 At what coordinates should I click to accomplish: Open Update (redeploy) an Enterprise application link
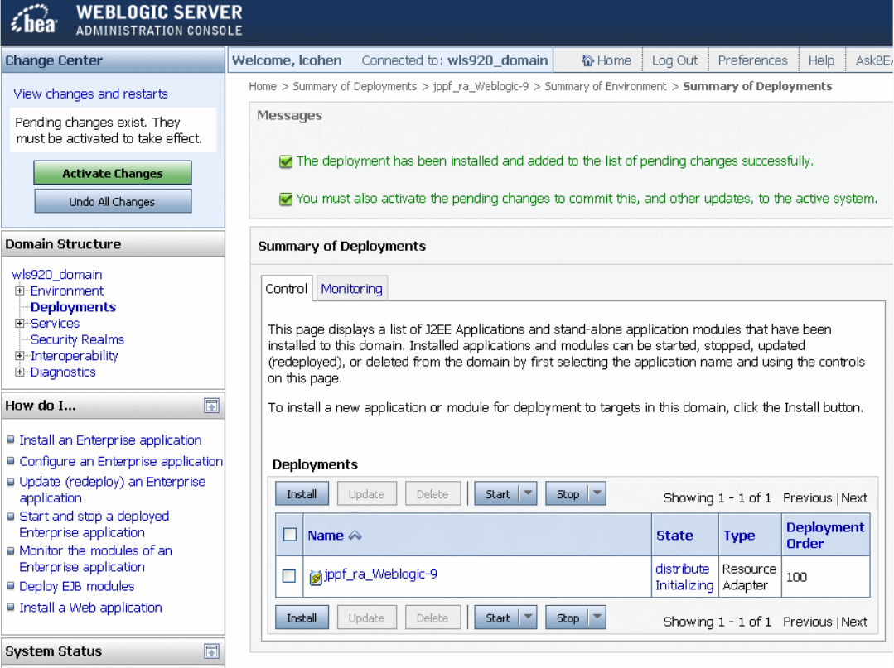click(113, 490)
